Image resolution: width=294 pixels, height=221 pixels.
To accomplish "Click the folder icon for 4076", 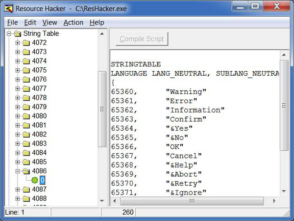I will click(x=26, y=80).
